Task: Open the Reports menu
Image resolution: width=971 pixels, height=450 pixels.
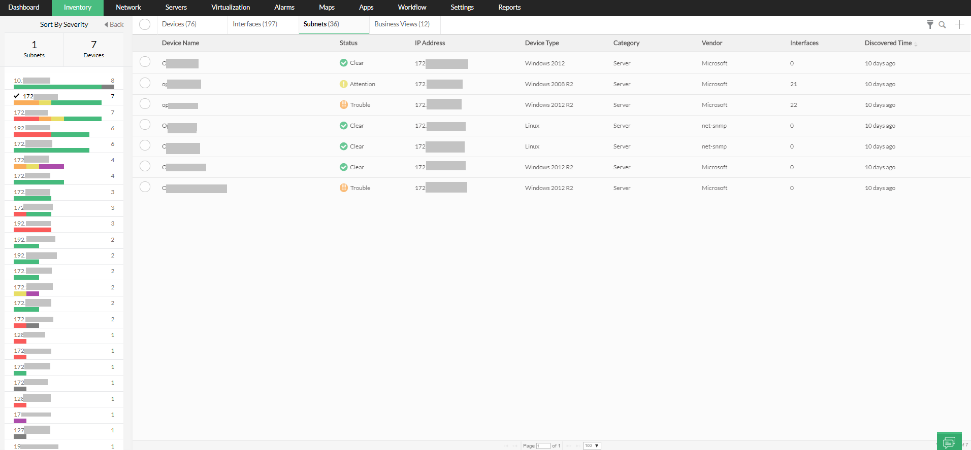Action: [x=509, y=8]
